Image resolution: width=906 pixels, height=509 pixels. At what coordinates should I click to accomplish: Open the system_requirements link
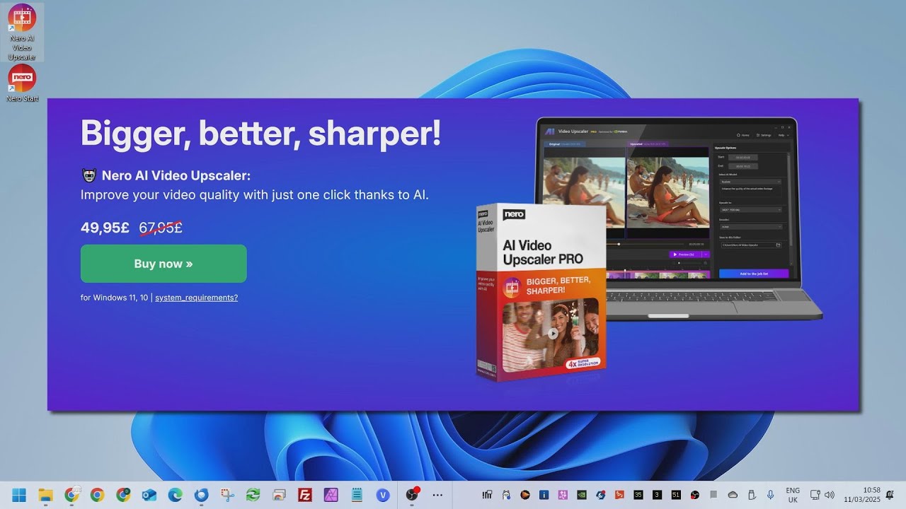click(196, 298)
